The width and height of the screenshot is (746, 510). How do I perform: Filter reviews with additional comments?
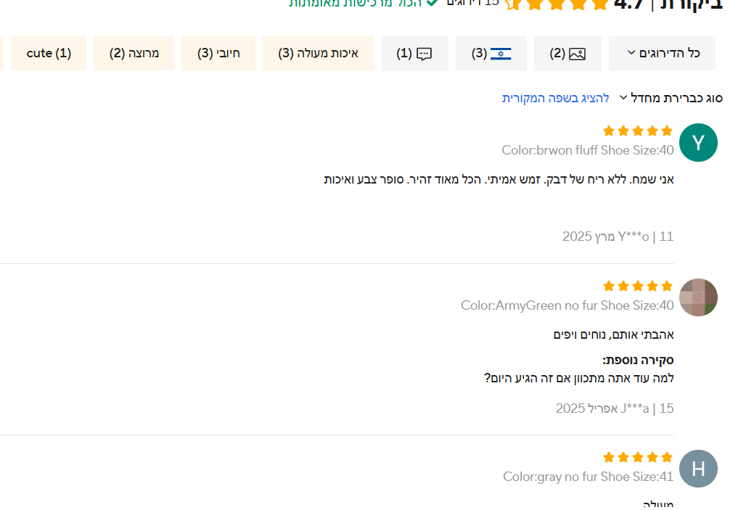414,54
